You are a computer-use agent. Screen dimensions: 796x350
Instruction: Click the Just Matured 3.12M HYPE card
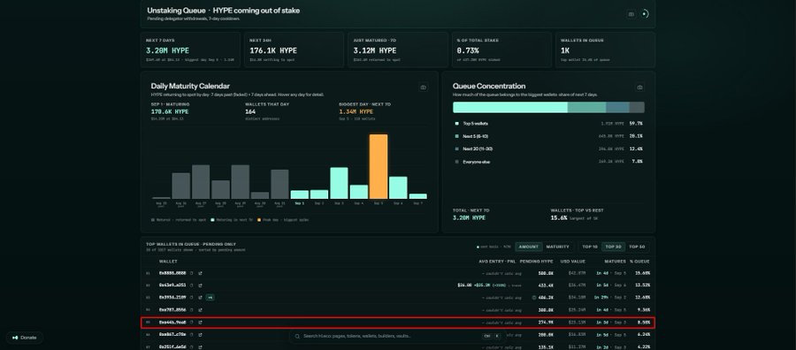[x=397, y=49]
